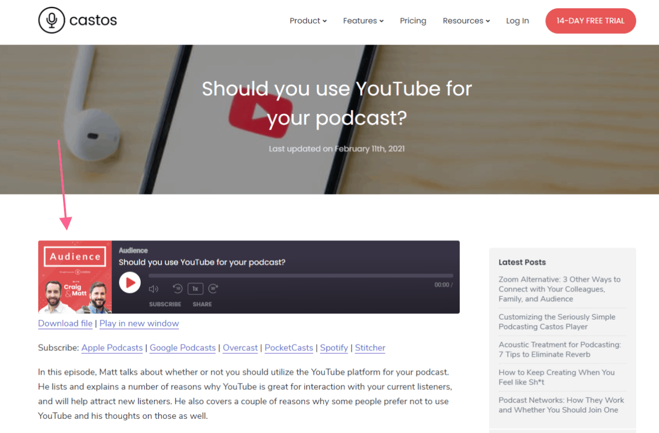This screenshot has height=433, width=659.
Task: Expand the Features dropdown menu
Action: [363, 21]
